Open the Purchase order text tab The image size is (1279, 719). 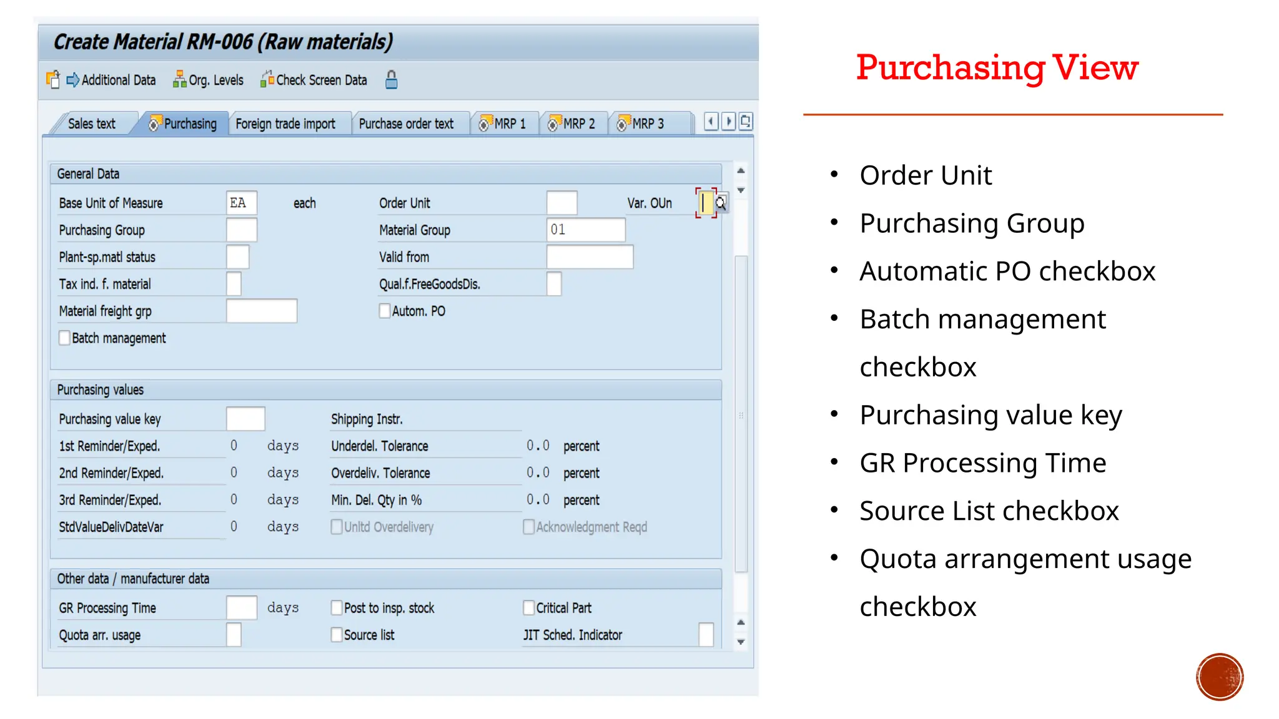[407, 124]
